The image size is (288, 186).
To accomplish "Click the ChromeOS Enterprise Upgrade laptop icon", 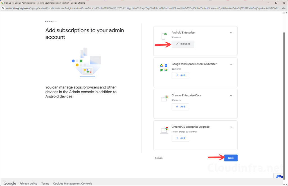I will point(164,130).
